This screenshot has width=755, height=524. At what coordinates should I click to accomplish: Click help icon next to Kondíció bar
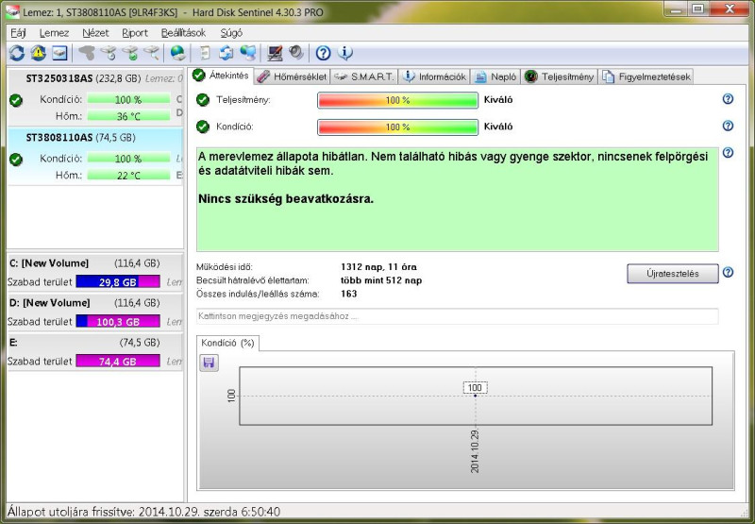pyautogui.click(x=728, y=126)
